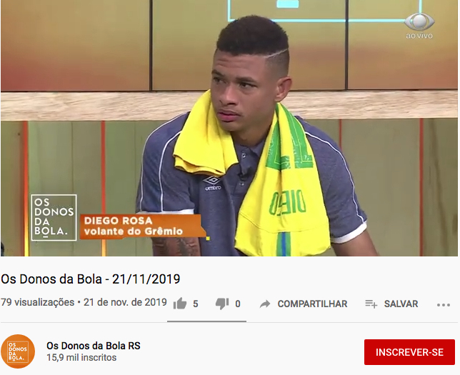Click the thumbs up like icon
460x375 pixels.
(x=180, y=304)
